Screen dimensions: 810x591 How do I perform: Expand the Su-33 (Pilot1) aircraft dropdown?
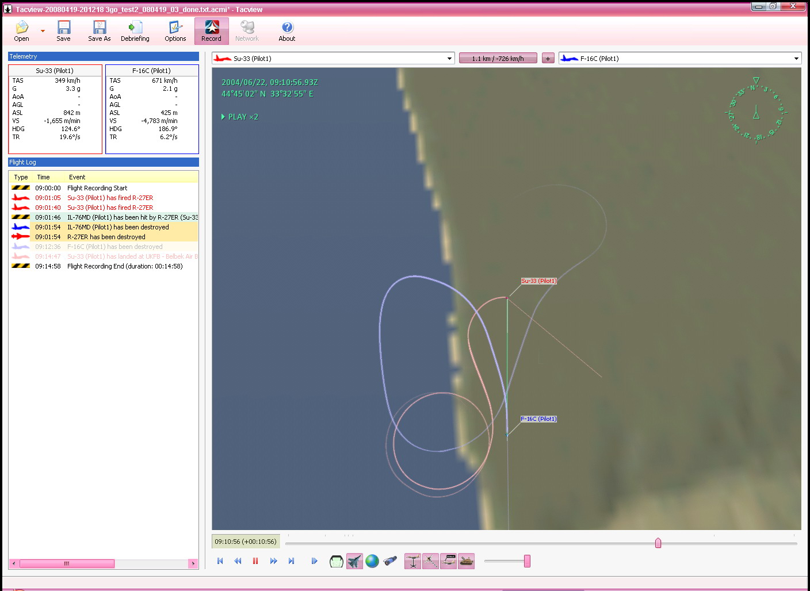pos(449,59)
